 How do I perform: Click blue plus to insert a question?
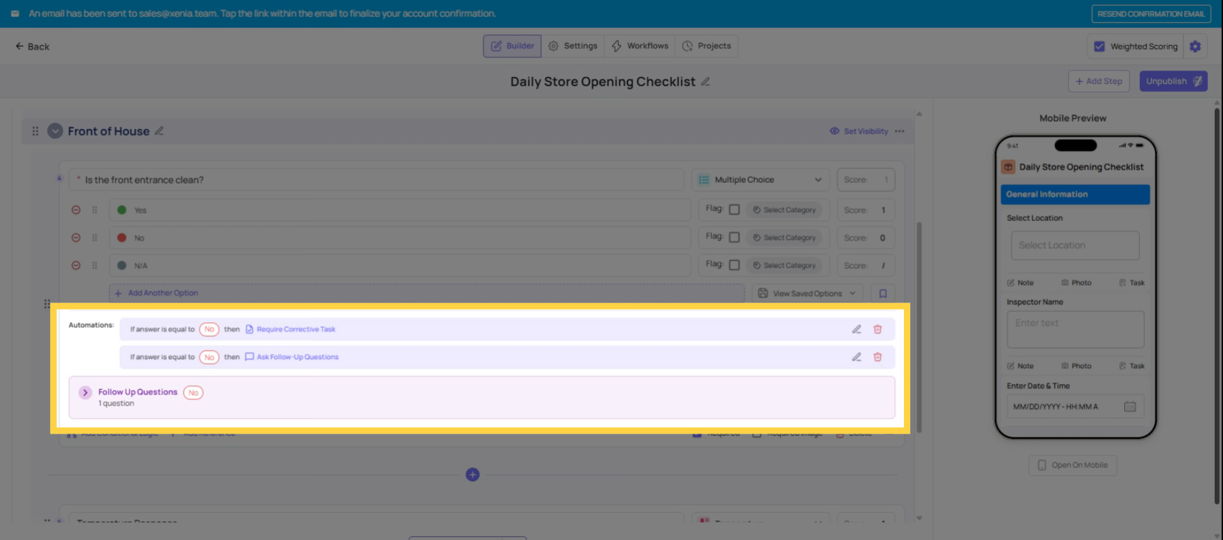coord(472,474)
